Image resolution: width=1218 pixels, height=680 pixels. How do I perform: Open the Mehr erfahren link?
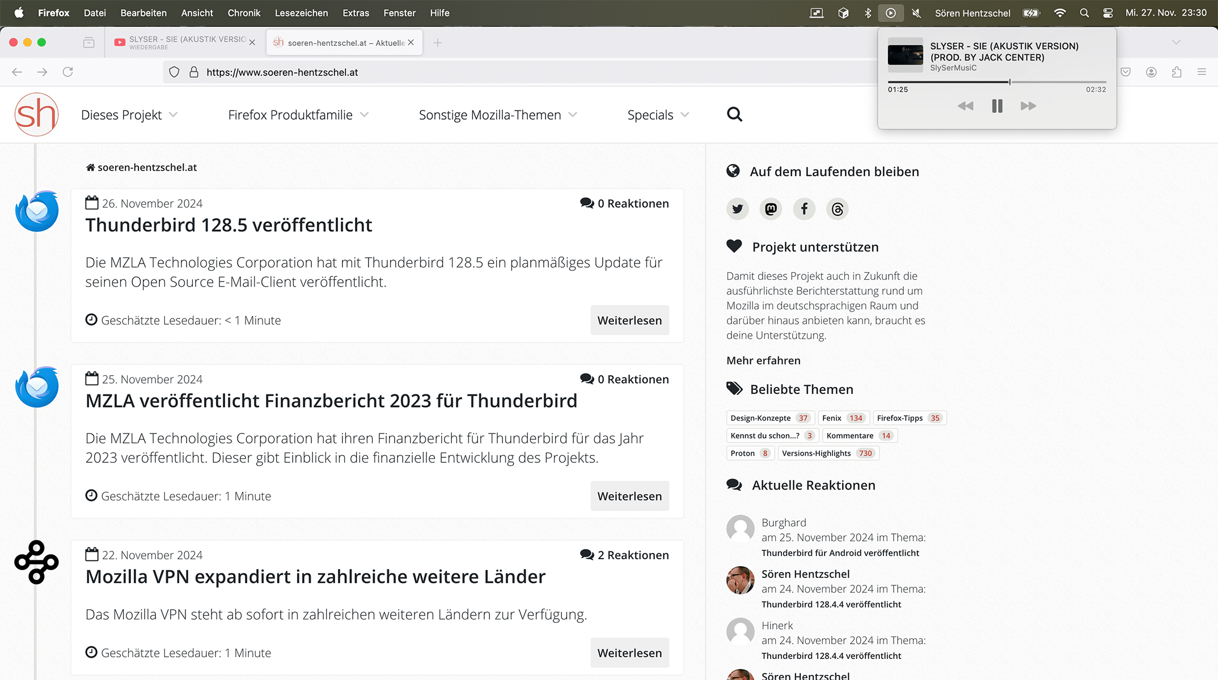click(x=763, y=360)
